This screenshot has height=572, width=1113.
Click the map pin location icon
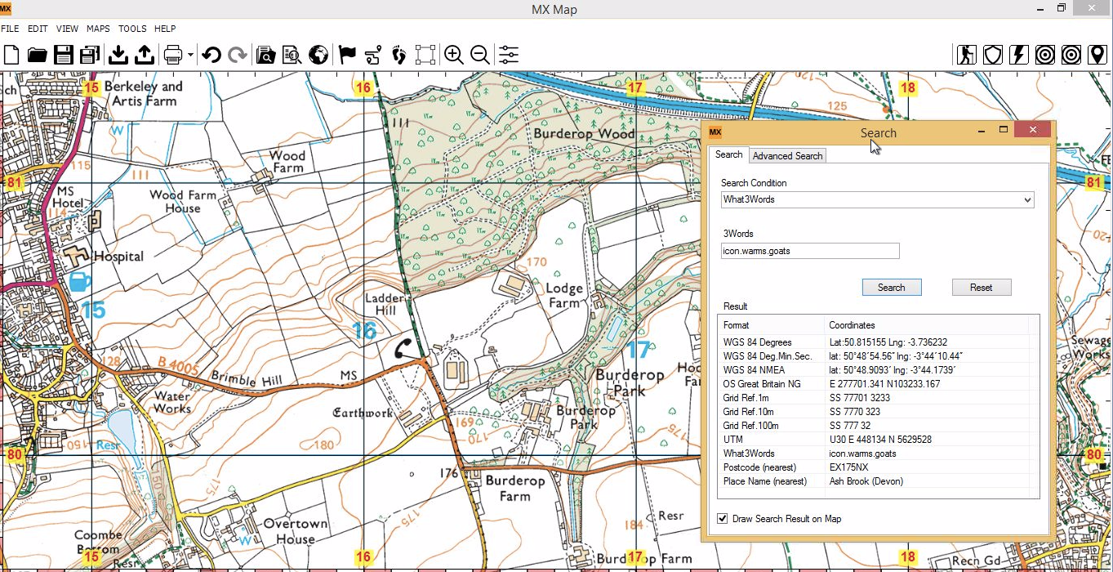[x=1097, y=55]
